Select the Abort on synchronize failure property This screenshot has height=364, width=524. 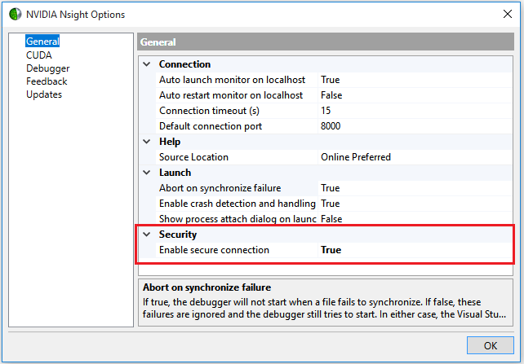coord(237,188)
